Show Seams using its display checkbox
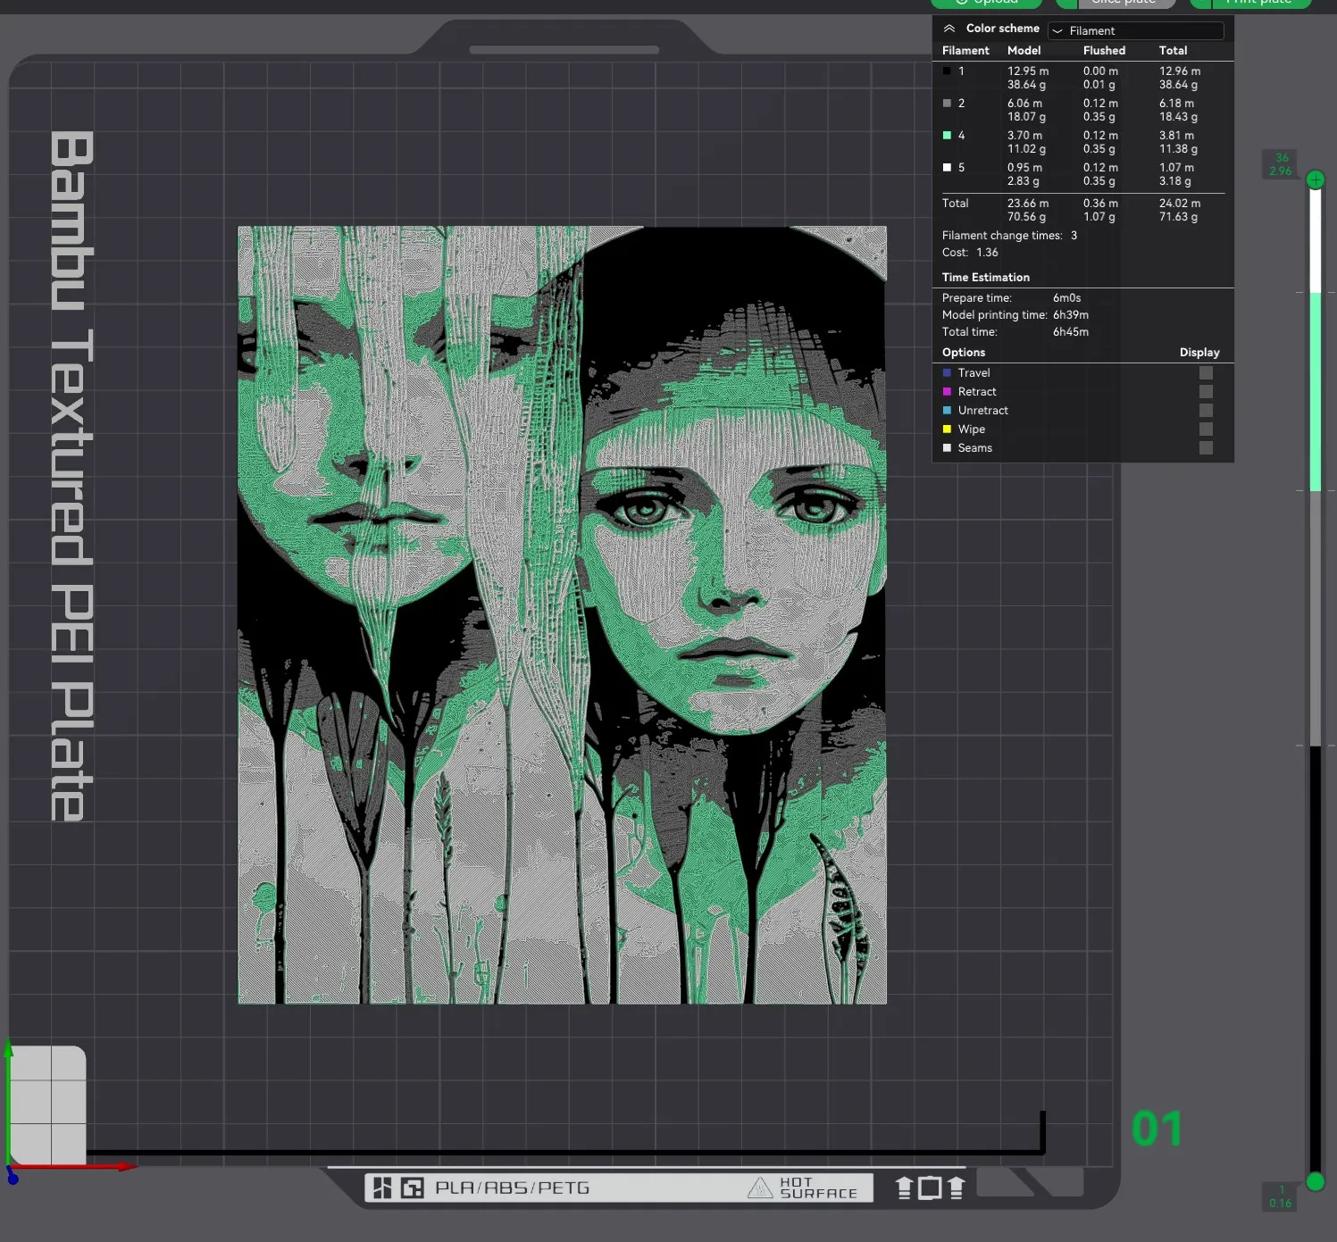Viewport: 1337px width, 1242px height. click(1206, 448)
